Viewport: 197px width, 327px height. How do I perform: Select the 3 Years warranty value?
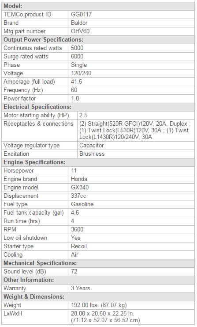80,288
